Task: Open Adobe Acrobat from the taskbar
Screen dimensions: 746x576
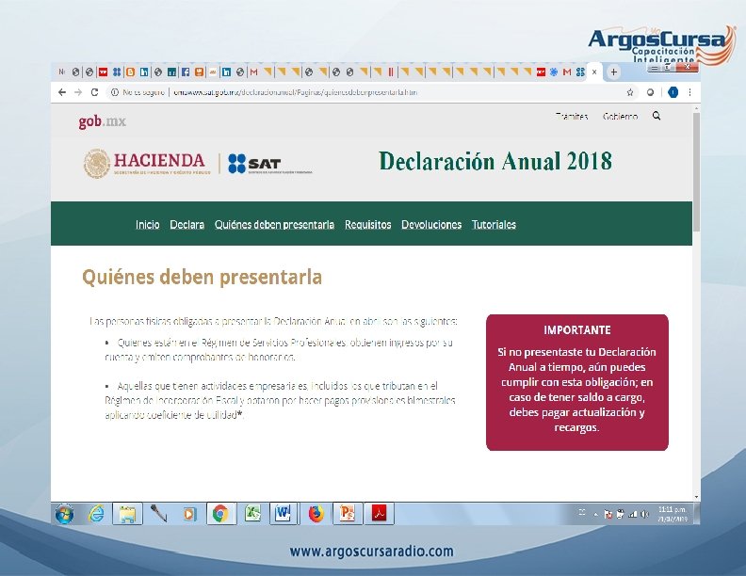Action: point(379,514)
